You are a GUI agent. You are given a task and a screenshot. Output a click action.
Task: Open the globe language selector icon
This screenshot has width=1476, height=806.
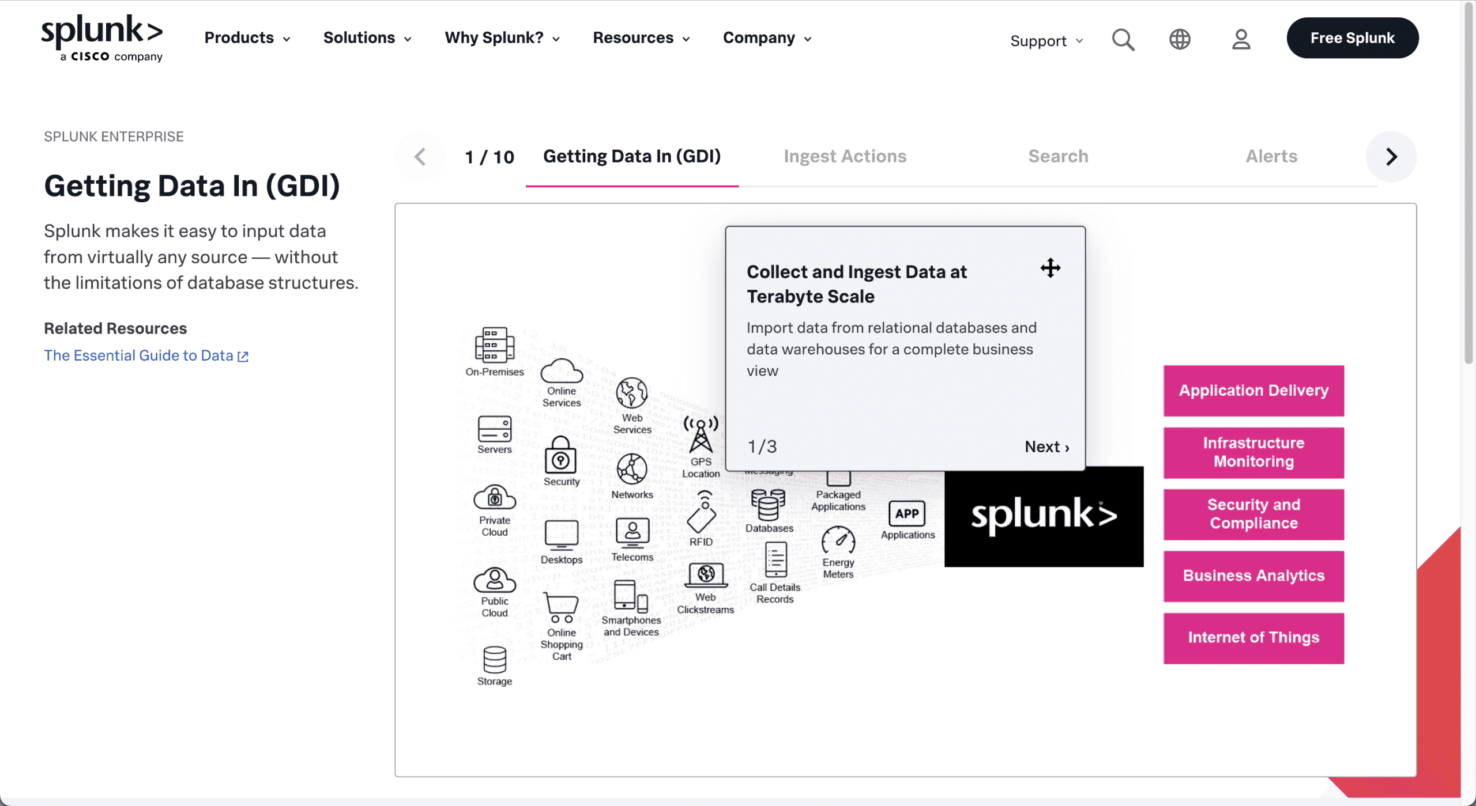pos(1180,39)
